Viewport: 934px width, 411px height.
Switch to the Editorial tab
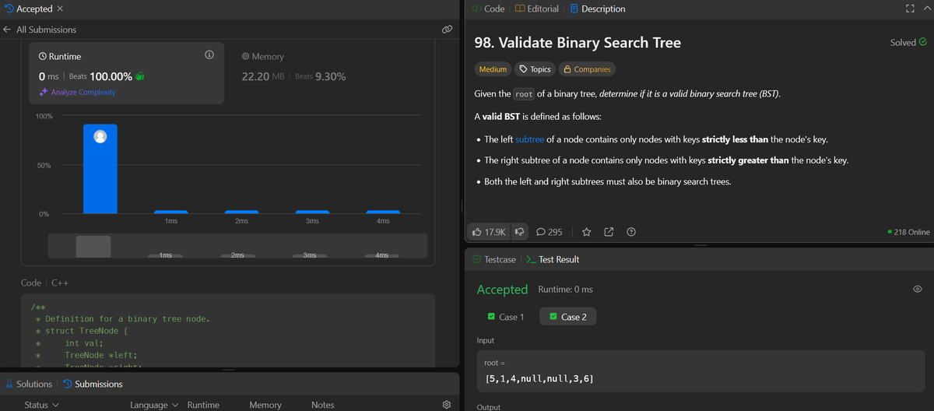pyautogui.click(x=536, y=9)
